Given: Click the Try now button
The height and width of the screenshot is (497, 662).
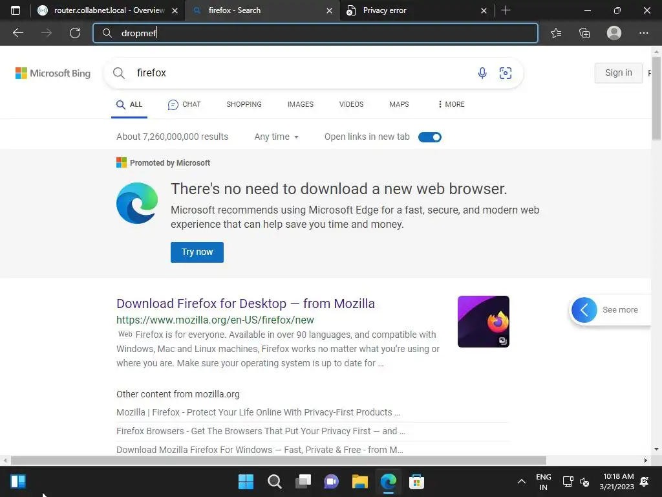Looking at the screenshot, I should pos(197,252).
